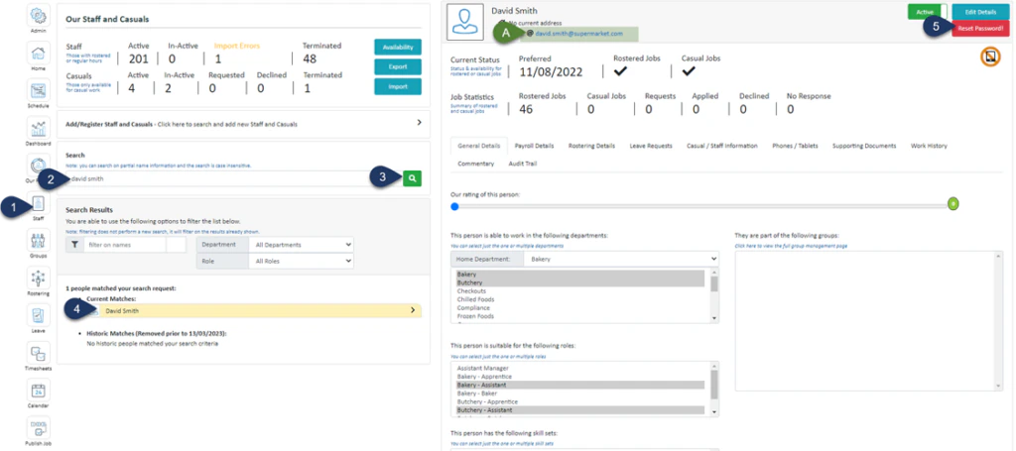This screenshot has width=1016, height=451.
Task: Select Butchery - Apprentice role
Action: pyautogui.click(x=581, y=401)
